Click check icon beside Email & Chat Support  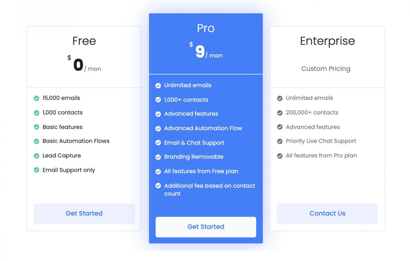pyautogui.click(x=158, y=143)
